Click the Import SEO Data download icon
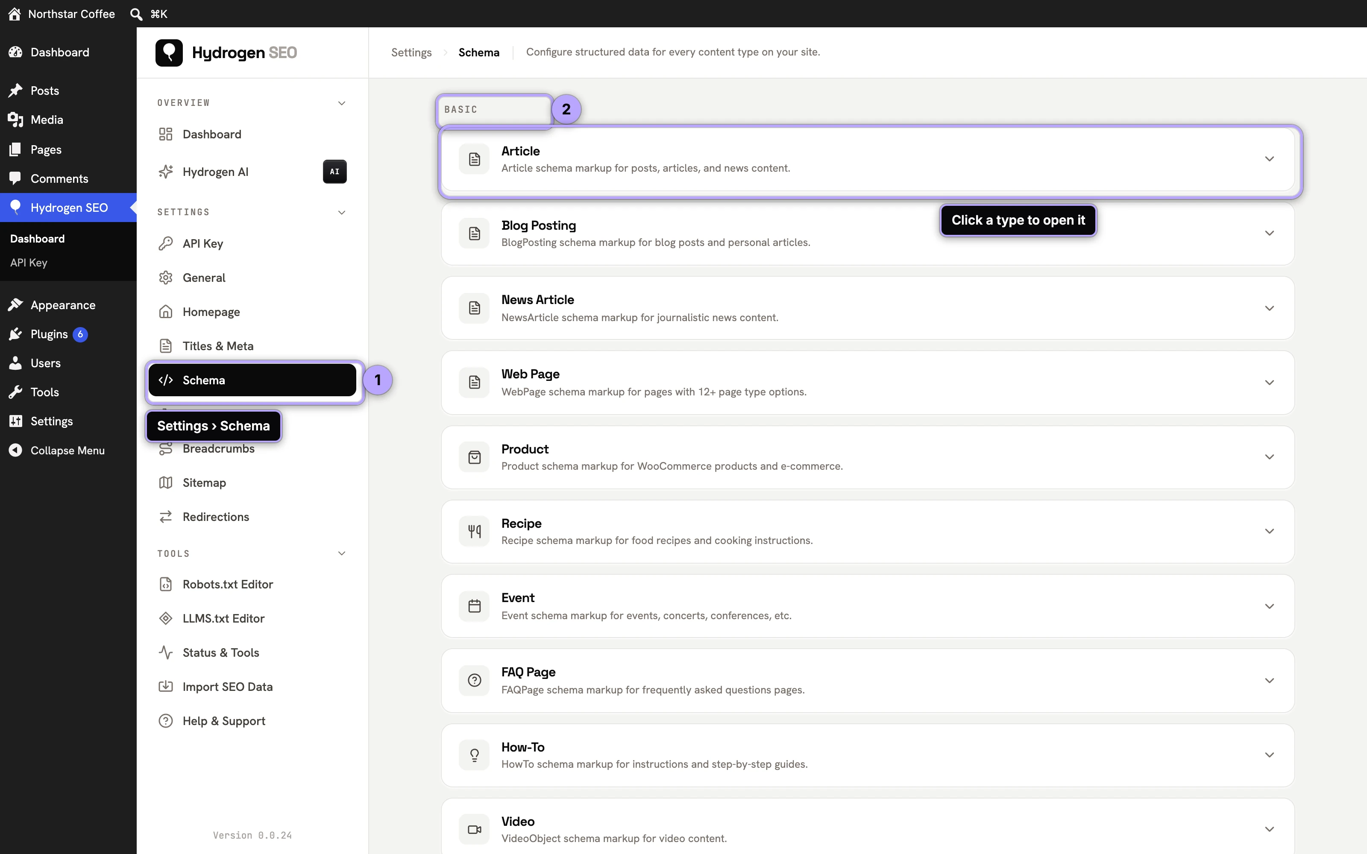The image size is (1367, 854). pyautogui.click(x=165, y=686)
